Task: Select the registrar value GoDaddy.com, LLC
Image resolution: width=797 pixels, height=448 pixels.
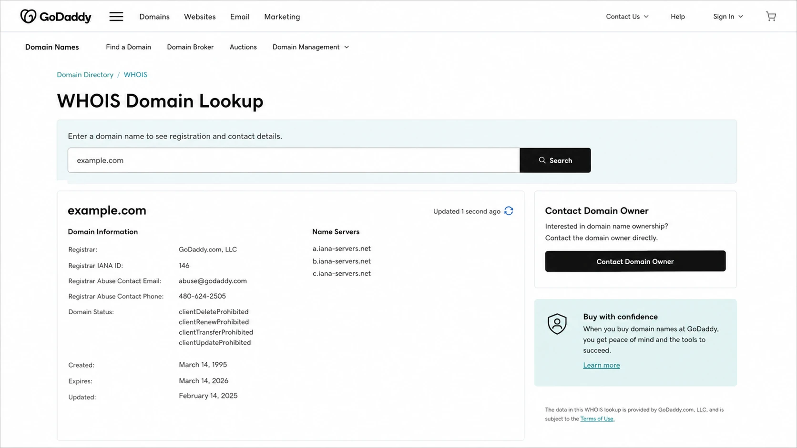Action: point(208,249)
